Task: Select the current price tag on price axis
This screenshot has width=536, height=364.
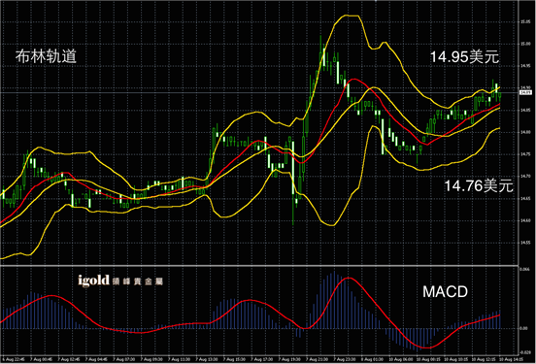Action: 525,92
